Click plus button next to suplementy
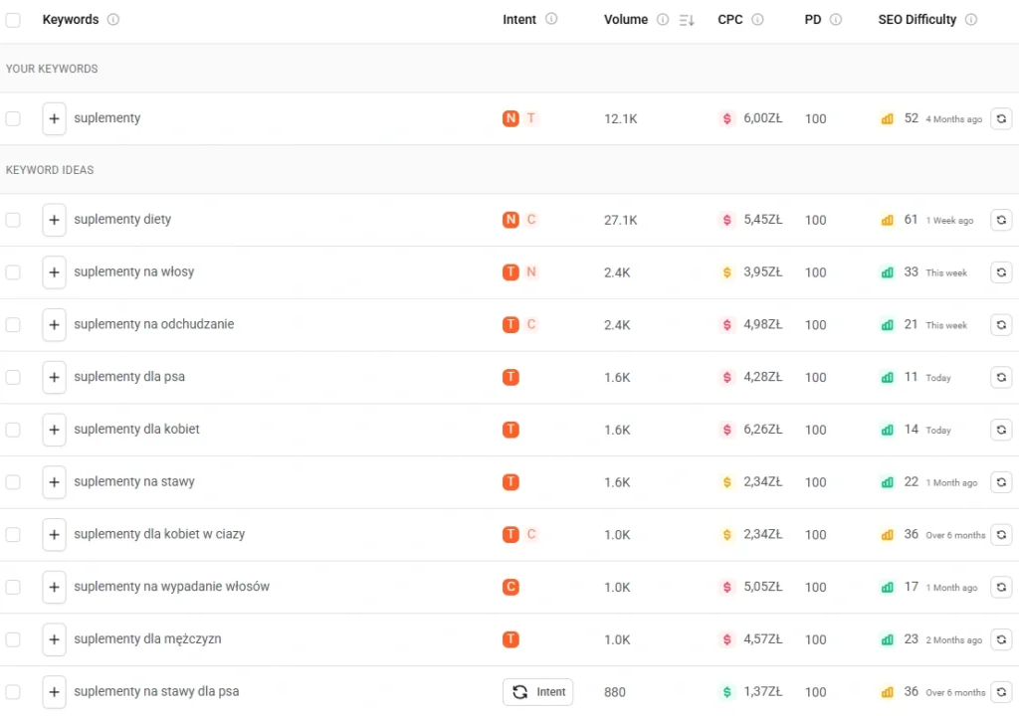 (54, 118)
